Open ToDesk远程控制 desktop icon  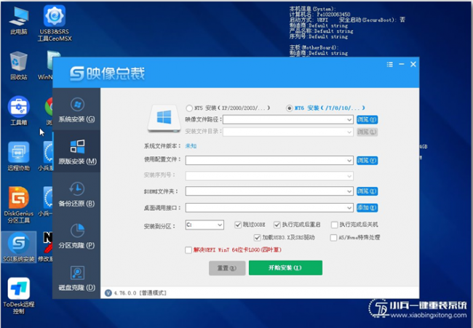coord(19,296)
